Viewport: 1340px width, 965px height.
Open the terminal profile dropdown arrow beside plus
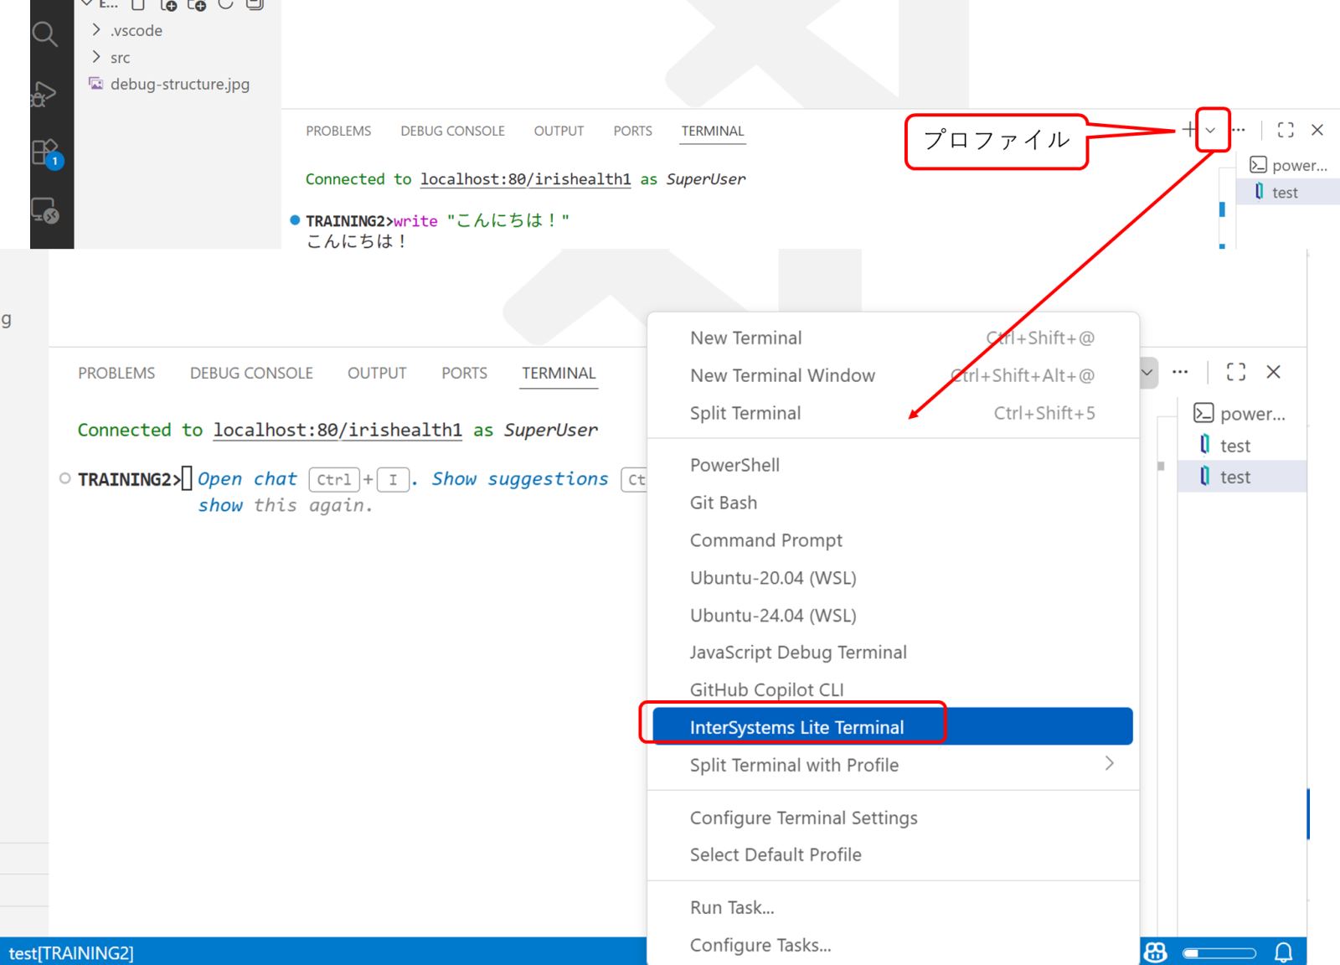(1210, 130)
